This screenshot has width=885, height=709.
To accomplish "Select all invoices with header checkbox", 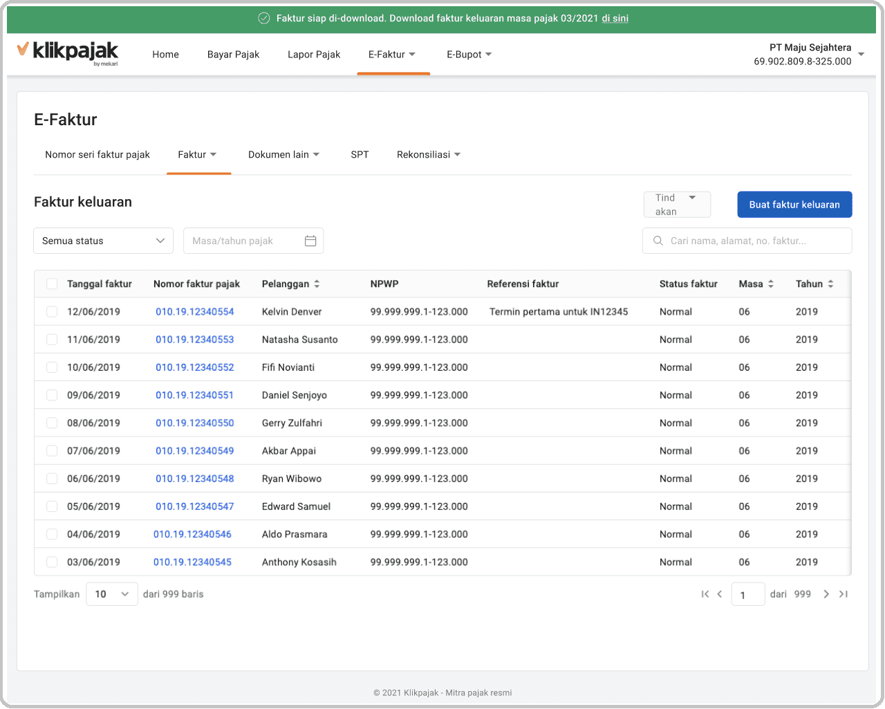I will click(x=52, y=284).
